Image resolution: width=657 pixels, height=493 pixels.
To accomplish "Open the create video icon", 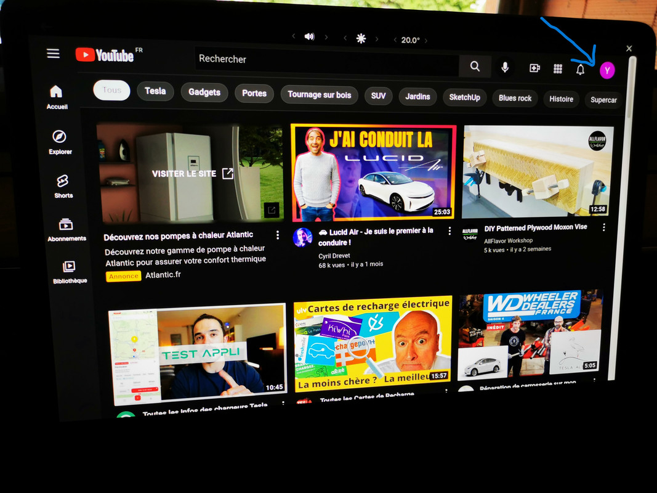I will pyautogui.click(x=534, y=68).
